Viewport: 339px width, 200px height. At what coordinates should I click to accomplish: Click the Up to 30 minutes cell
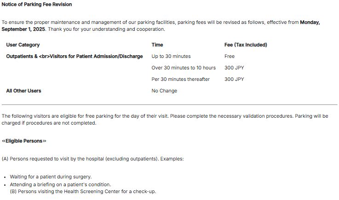point(171,56)
